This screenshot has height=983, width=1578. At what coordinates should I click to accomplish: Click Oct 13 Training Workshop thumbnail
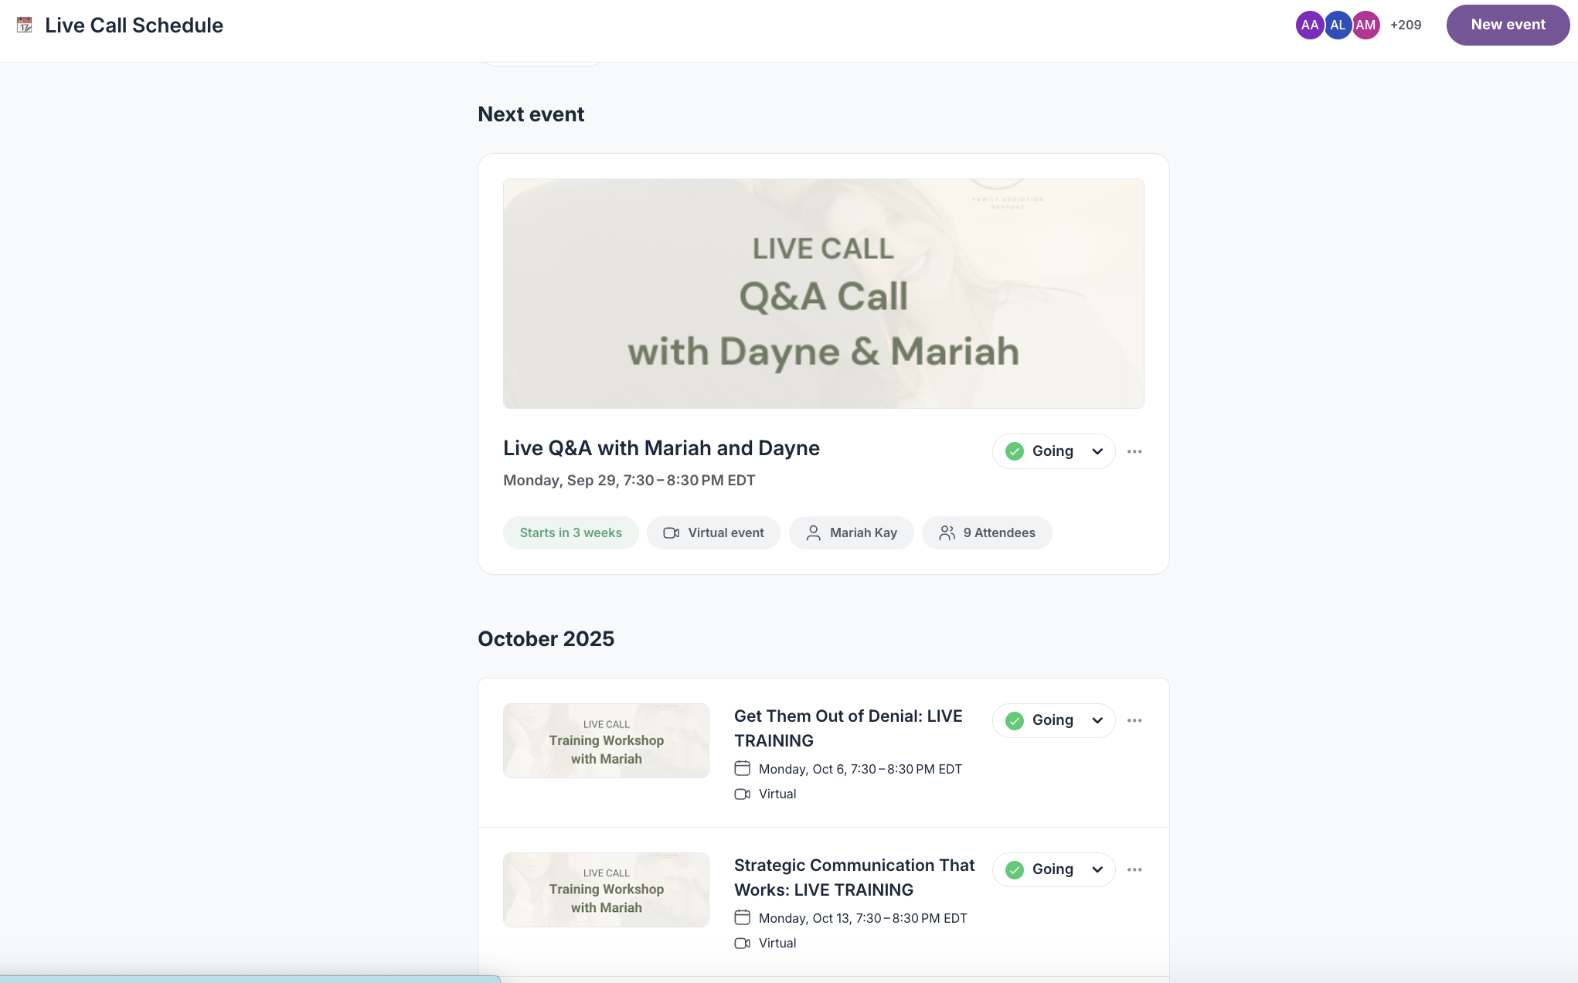(x=606, y=889)
